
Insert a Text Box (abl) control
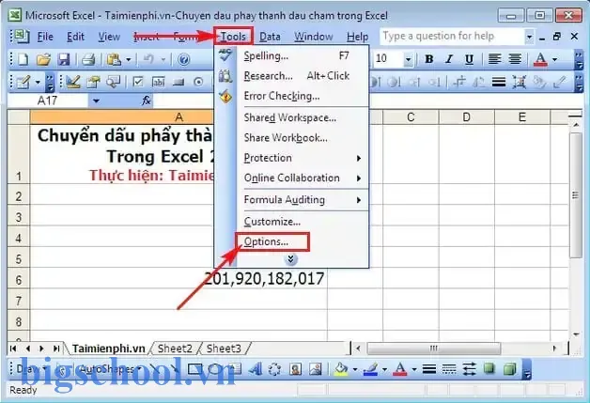pos(159,82)
